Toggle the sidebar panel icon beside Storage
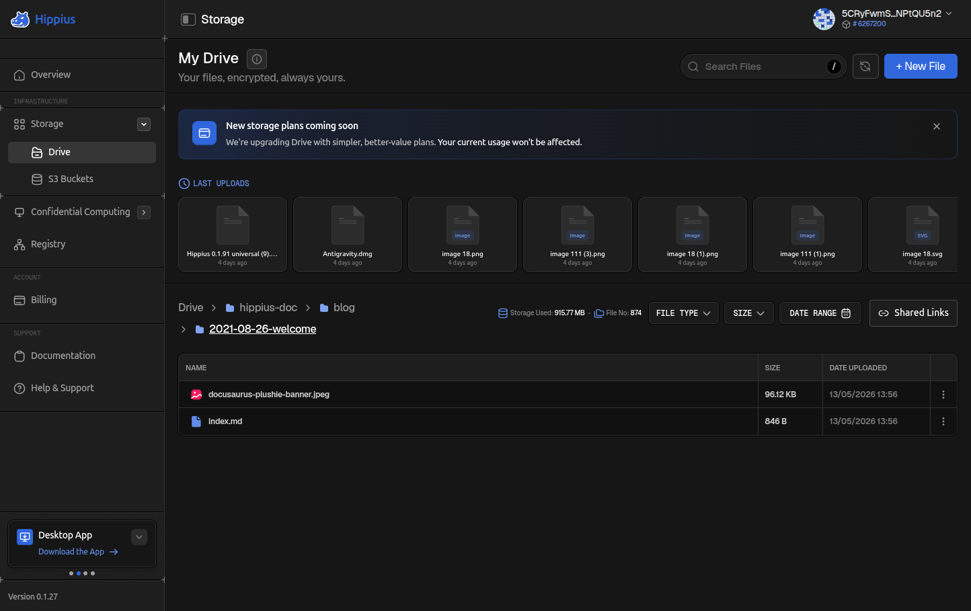 click(x=188, y=19)
